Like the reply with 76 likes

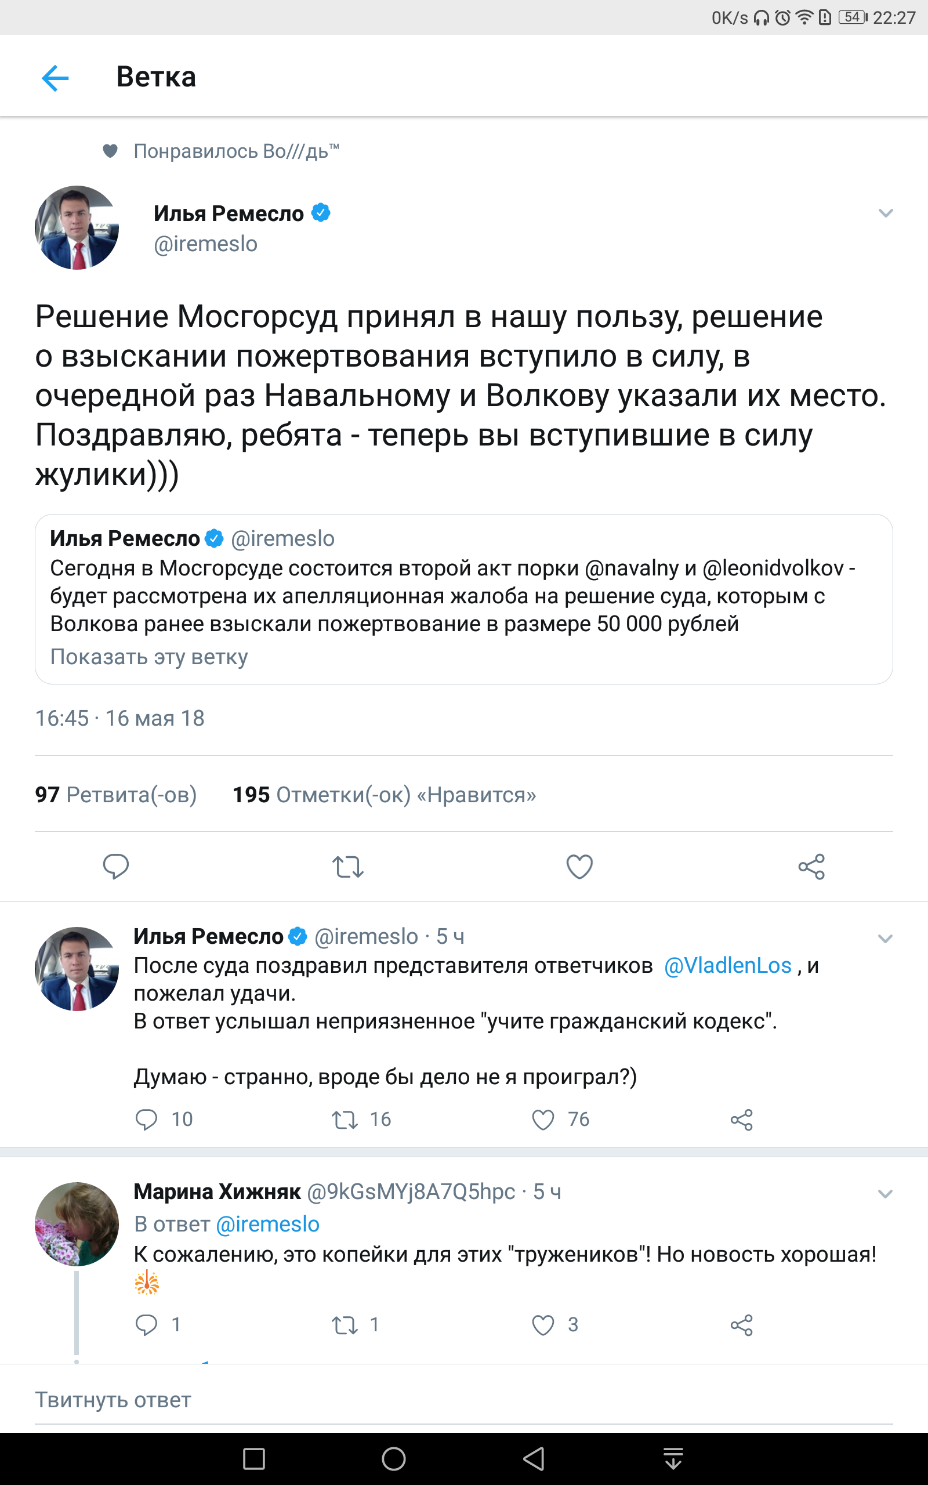pyautogui.click(x=543, y=1120)
